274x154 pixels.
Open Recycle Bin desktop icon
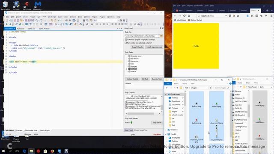click(6, 6)
